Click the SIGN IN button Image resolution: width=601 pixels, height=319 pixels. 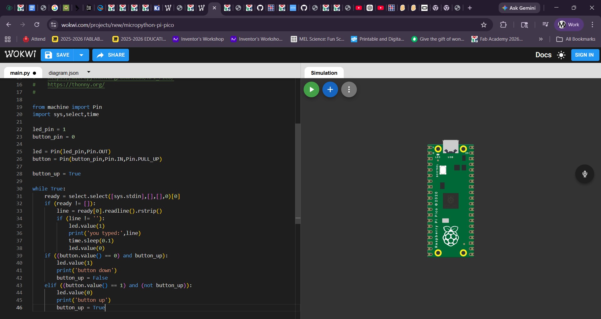click(x=584, y=55)
